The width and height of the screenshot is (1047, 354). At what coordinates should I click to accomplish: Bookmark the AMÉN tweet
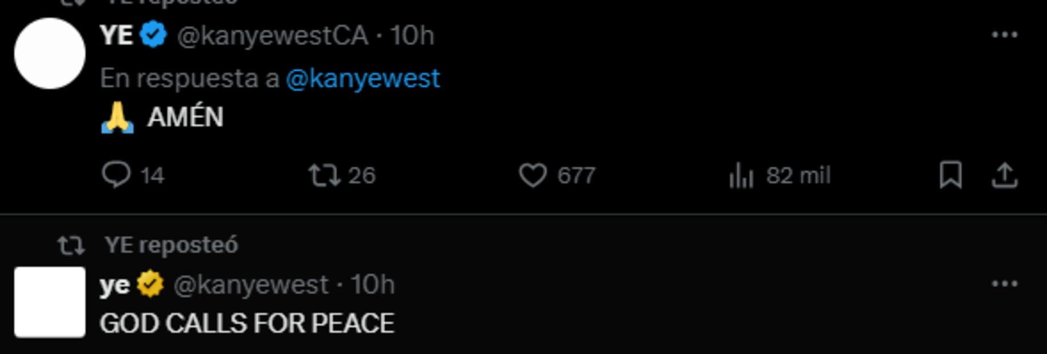click(x=950, y=175)
